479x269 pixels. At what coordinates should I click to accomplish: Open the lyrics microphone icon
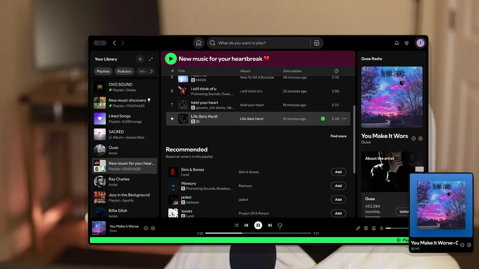358,228
